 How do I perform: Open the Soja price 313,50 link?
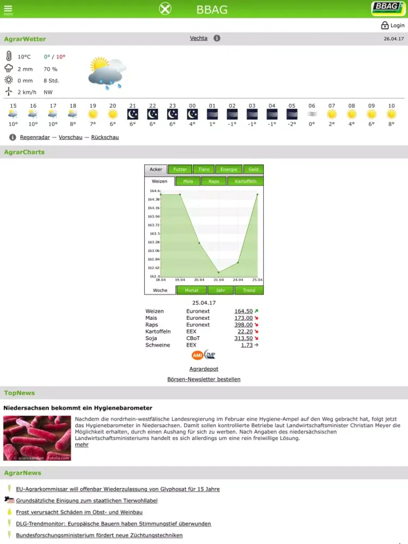(x=243, y=338)
